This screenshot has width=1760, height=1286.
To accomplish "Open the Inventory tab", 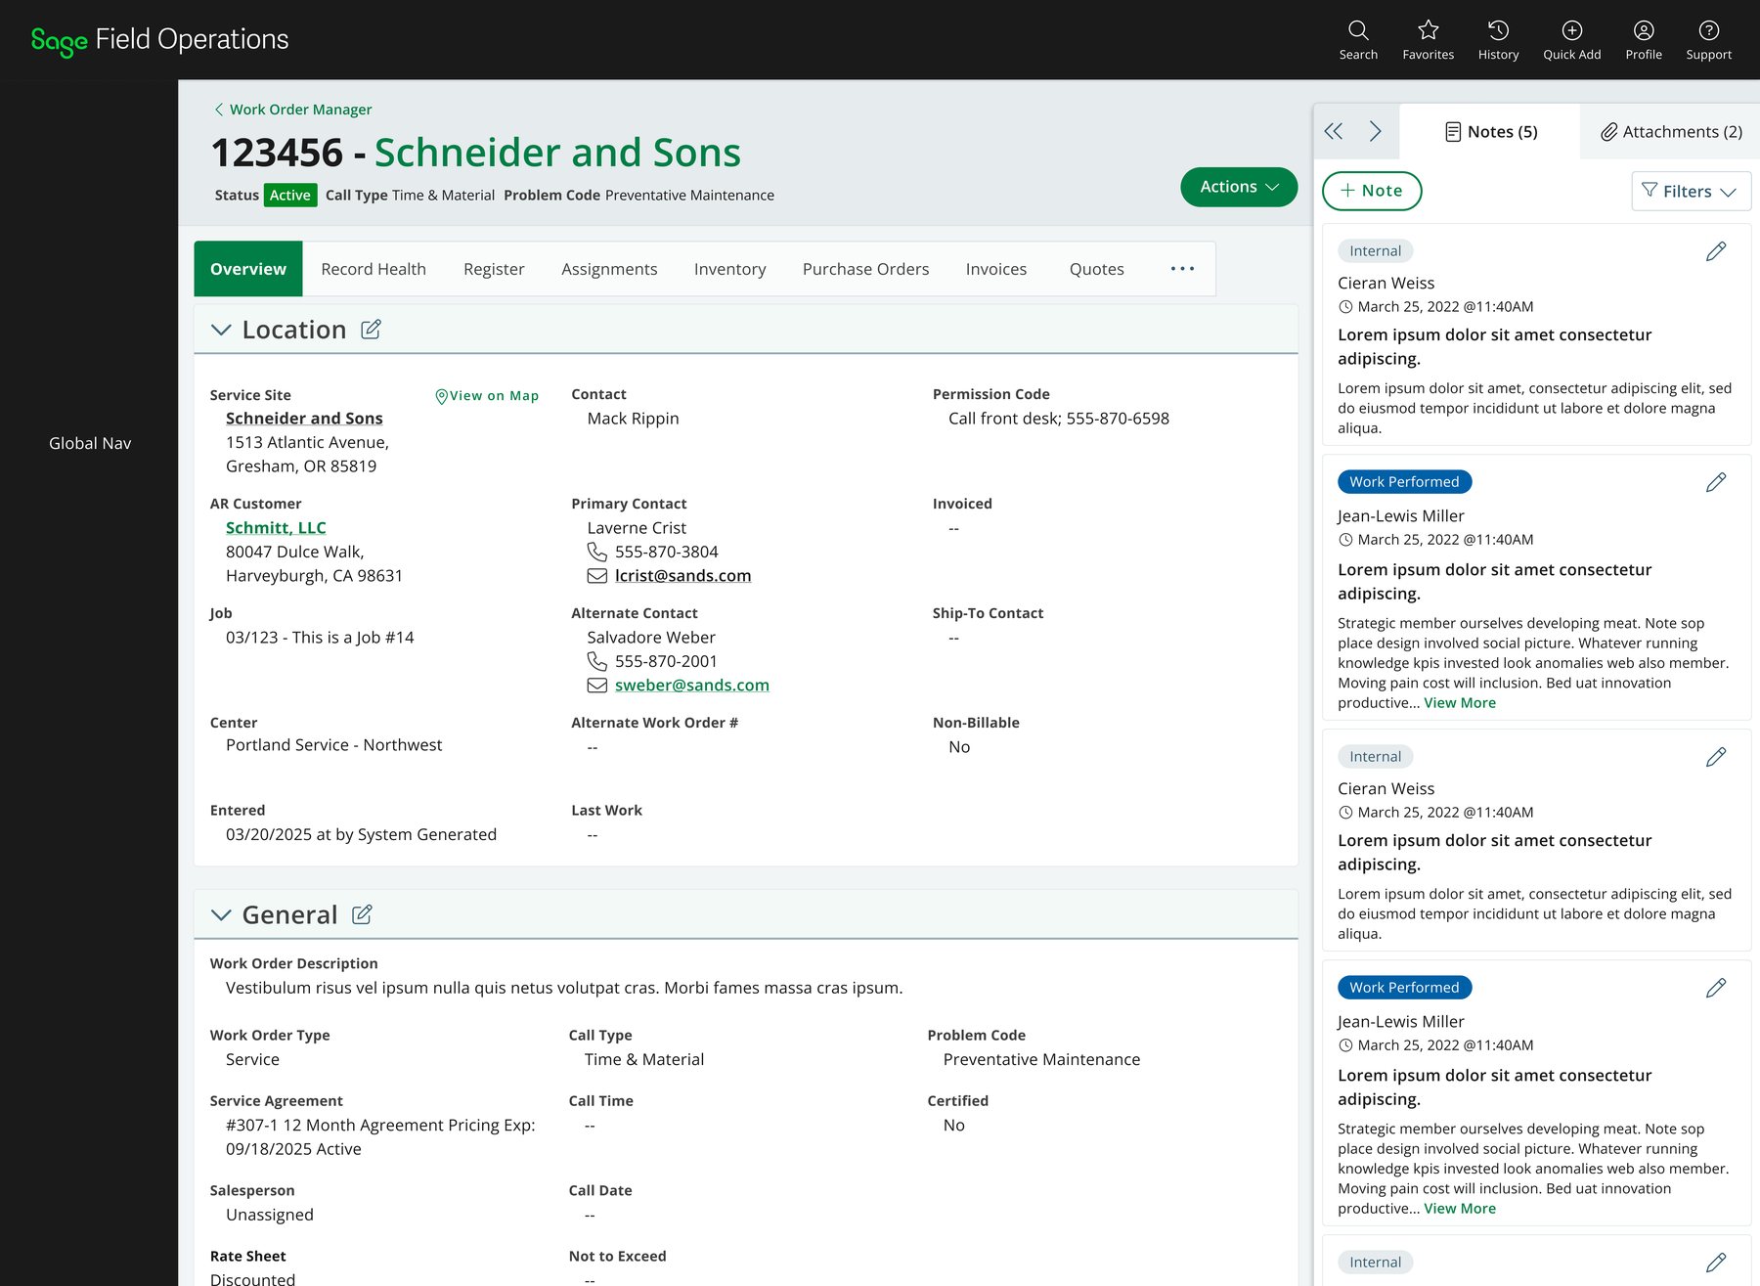I will (x=729, y=269).
